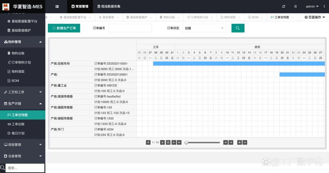Go to previous Gantt page up arrow

tap(148, 143)
